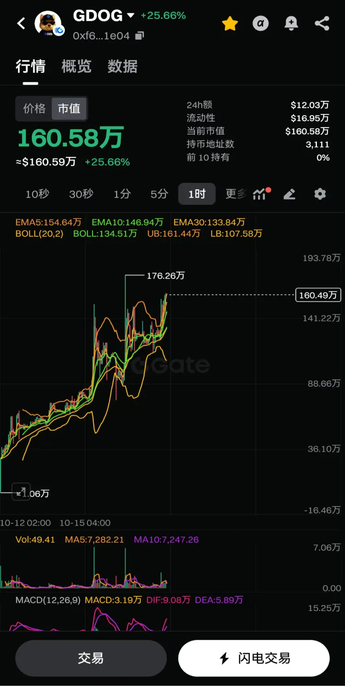Add a price alert bell
Screen dimensions: 345x686
point(291,23)
